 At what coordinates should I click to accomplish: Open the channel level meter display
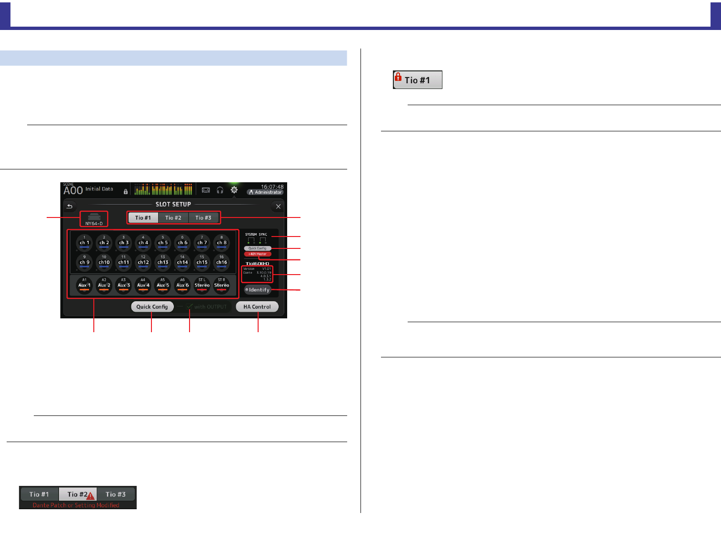[163, 189]
